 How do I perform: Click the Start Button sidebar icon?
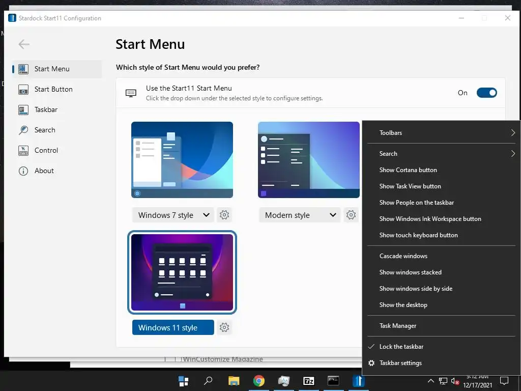23,90
